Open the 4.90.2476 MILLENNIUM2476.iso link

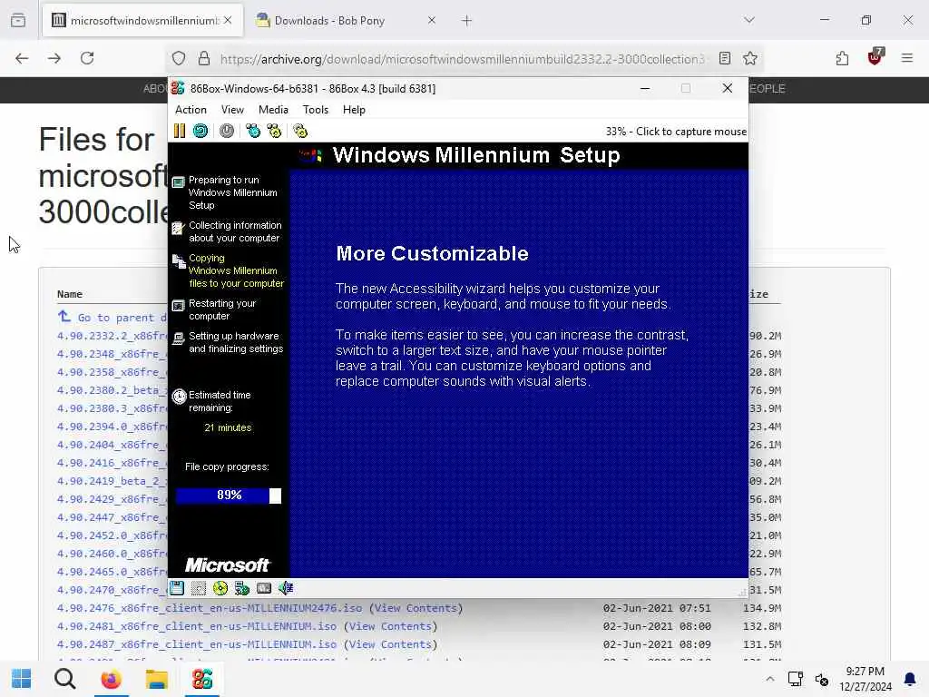click(210, 608)
